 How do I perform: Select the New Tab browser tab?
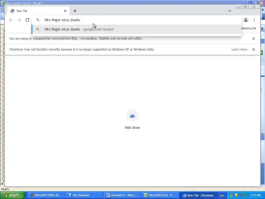tap(38, 11)
